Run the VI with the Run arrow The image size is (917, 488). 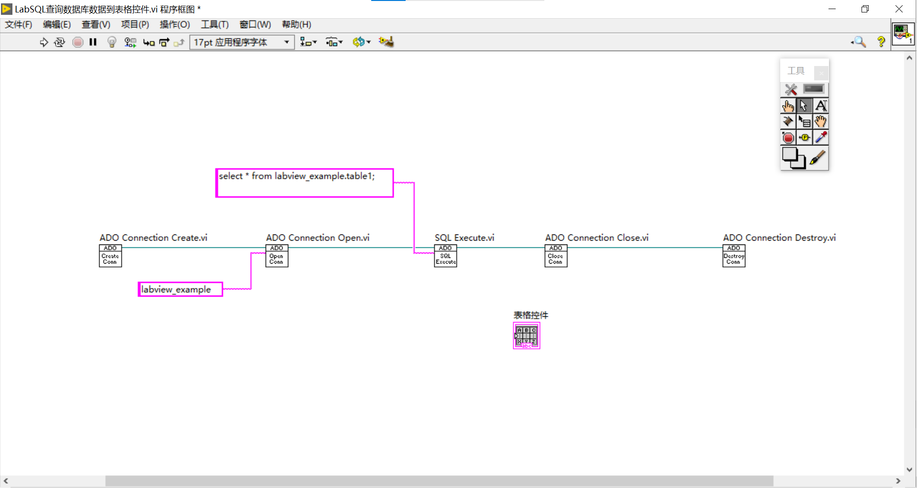[x=44, y=42]
